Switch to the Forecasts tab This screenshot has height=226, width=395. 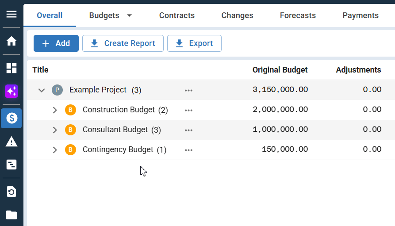click(x=298, y=15)
